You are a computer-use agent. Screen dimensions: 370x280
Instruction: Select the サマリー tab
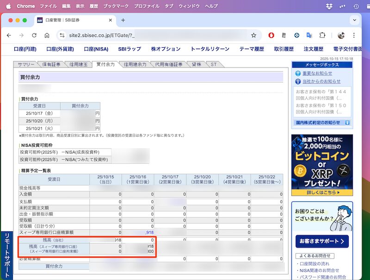(24, 64)
